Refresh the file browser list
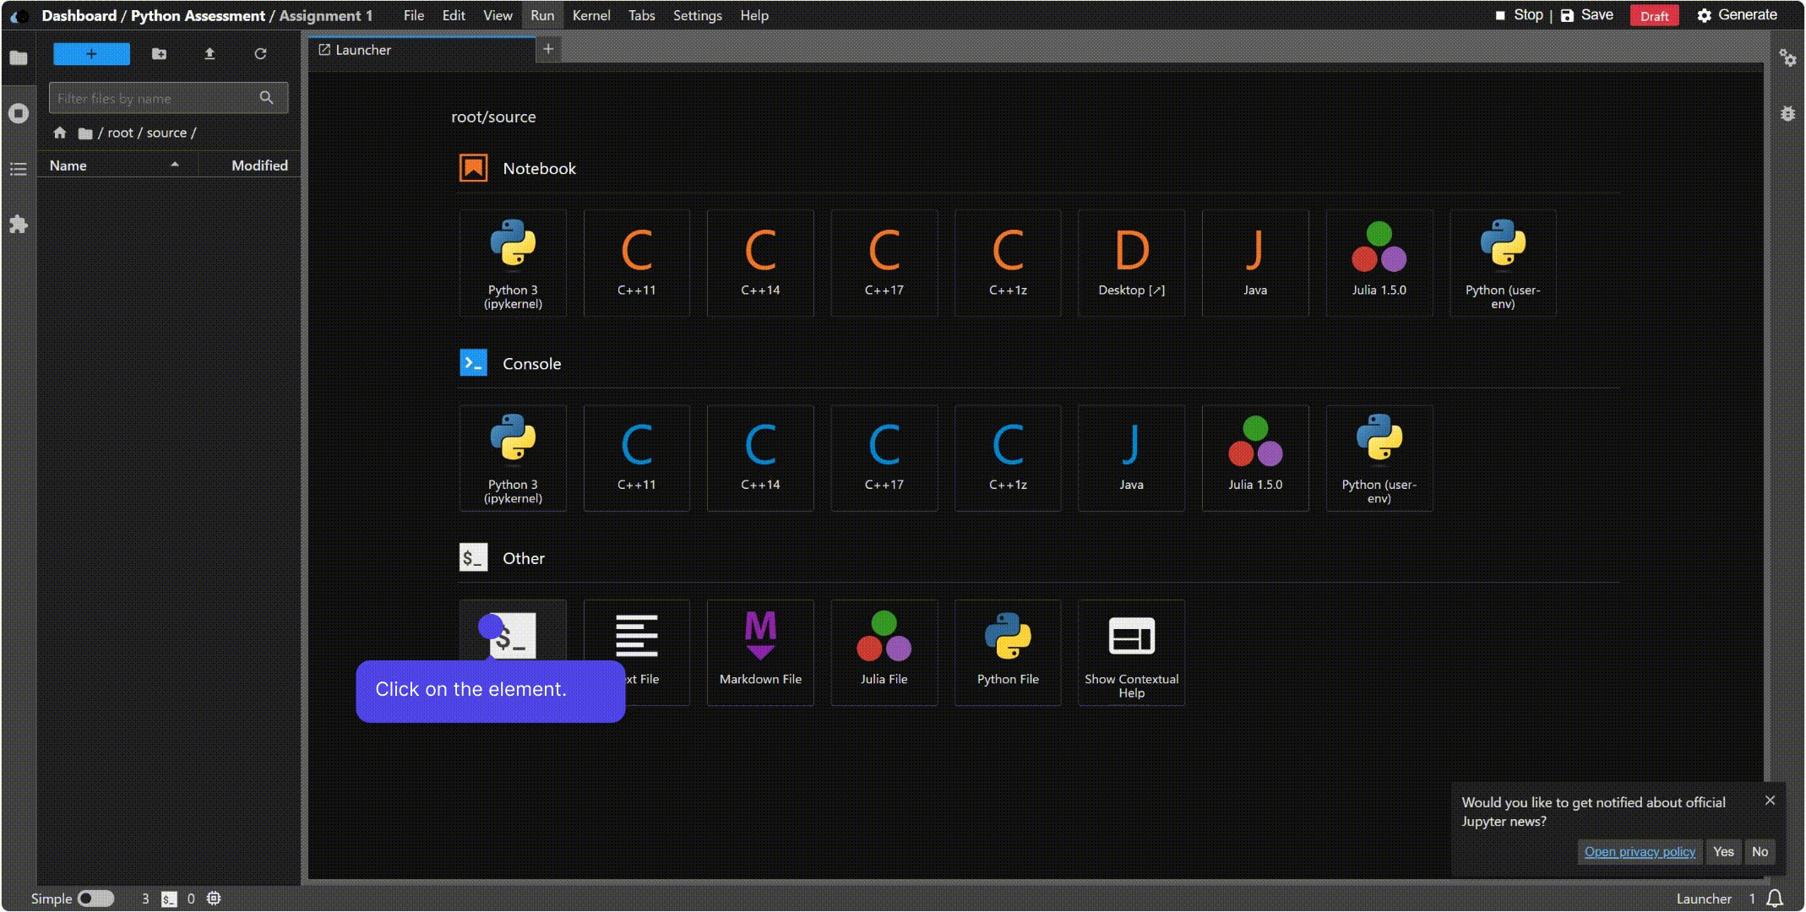The height and width of the screenshot is (912, 1806). pos(260,54)
